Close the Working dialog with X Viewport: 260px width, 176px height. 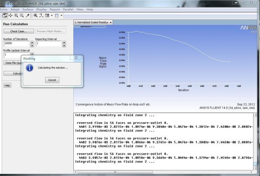pyautogui.click(x=76, y=58)
